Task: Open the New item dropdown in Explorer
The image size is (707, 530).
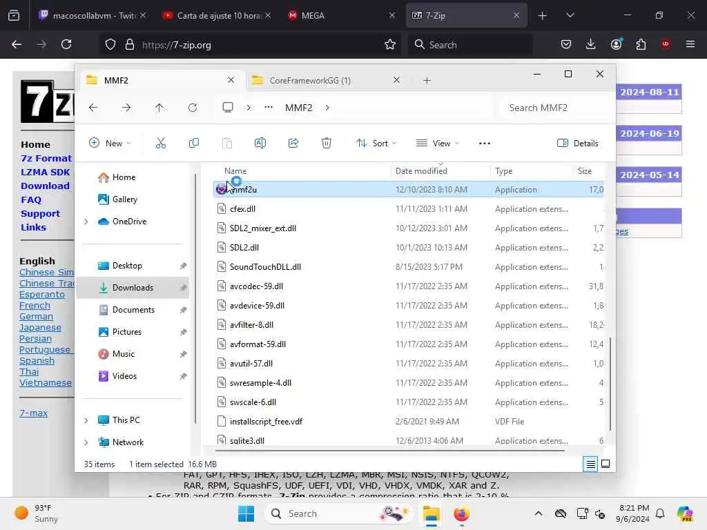Action: point(110,144)
